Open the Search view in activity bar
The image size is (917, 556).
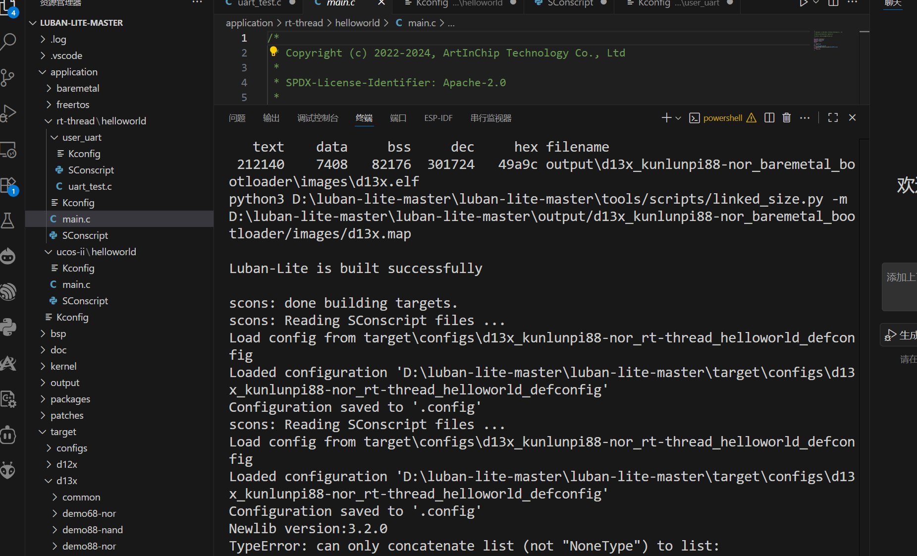8,42
